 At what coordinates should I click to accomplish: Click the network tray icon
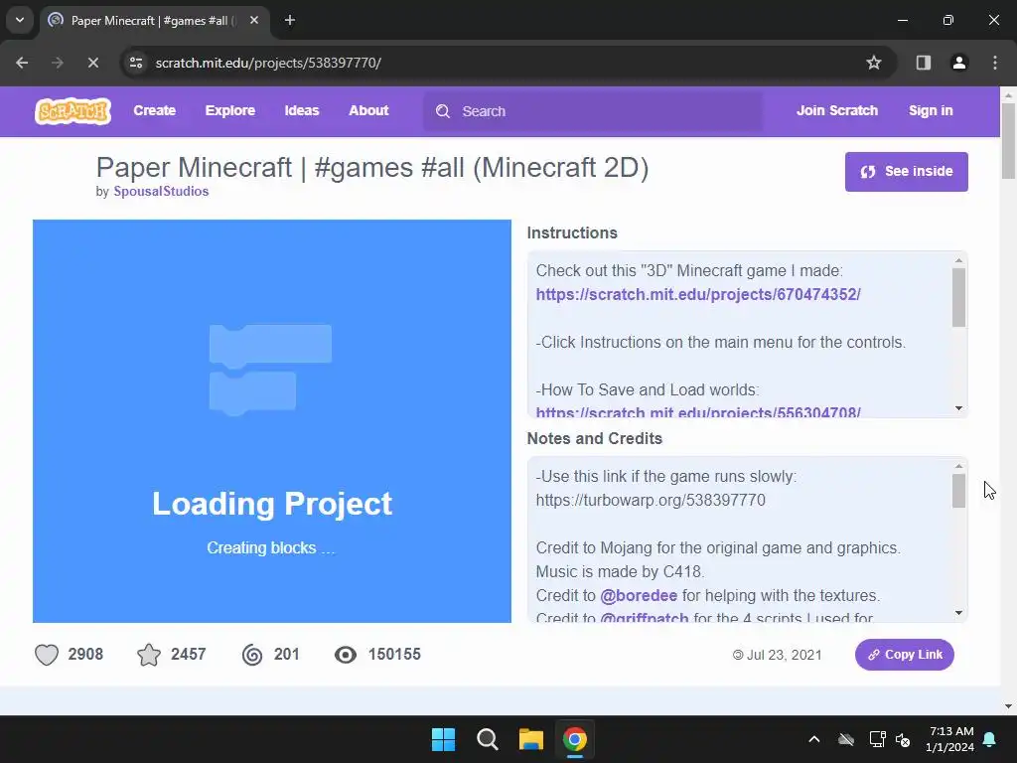(x=877, y=739)
